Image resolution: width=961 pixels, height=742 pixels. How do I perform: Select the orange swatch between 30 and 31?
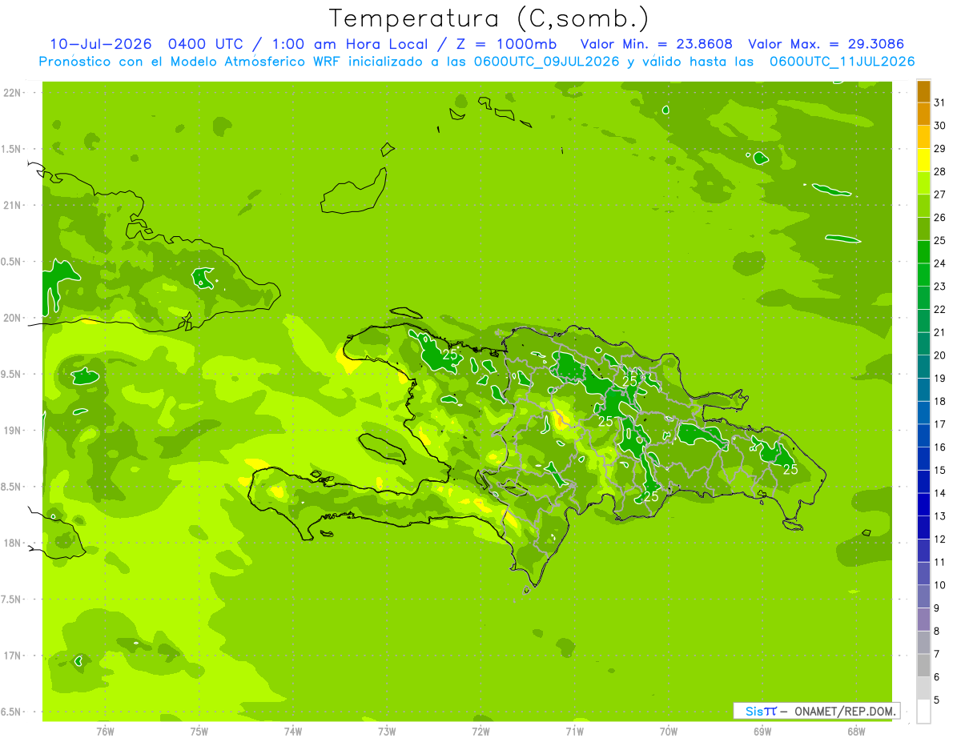[923, 114]
